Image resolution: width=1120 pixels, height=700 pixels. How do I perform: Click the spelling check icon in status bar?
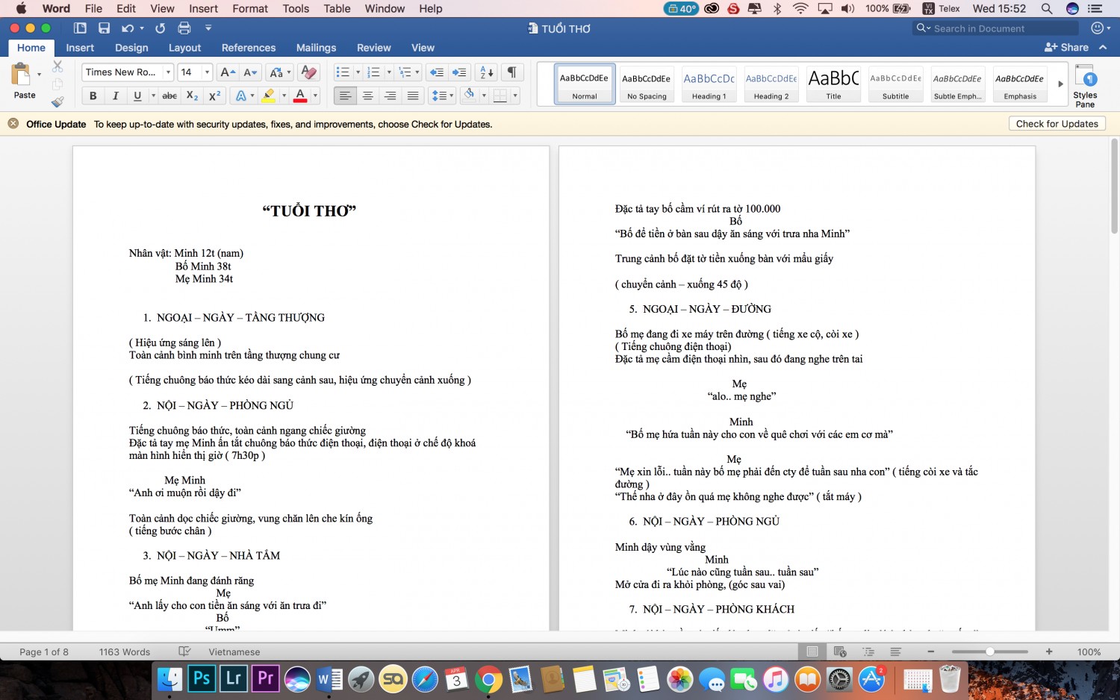click(x=184, y=651)
